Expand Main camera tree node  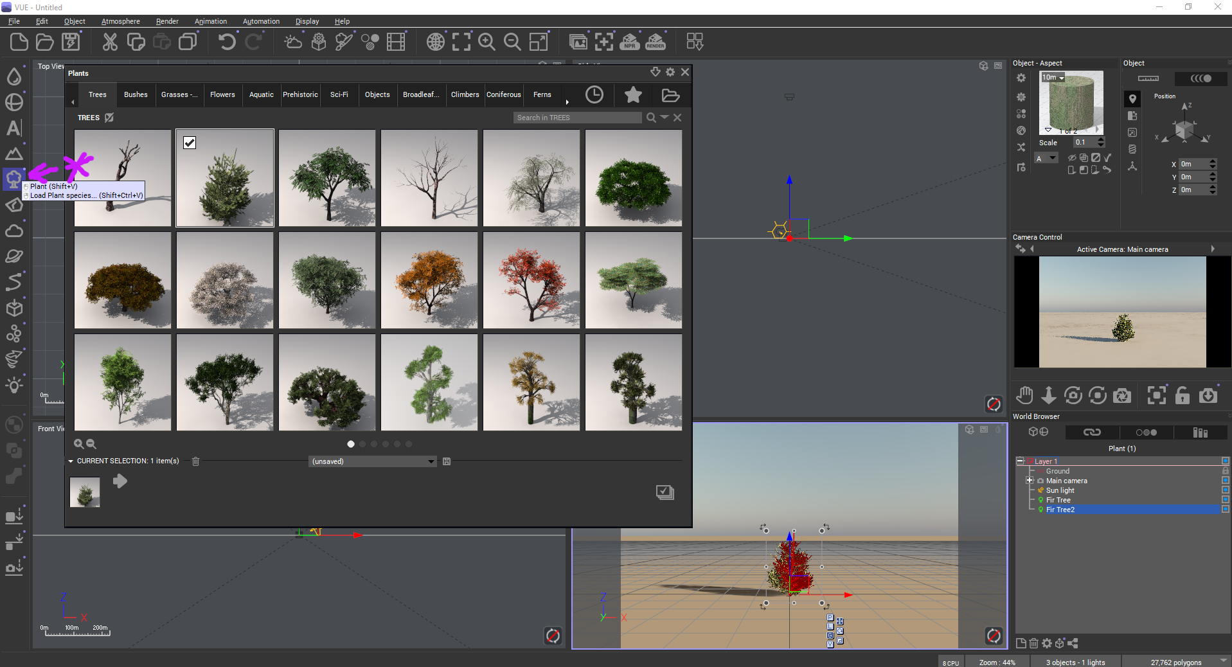pyautogui.click(x=1030, y=481)
